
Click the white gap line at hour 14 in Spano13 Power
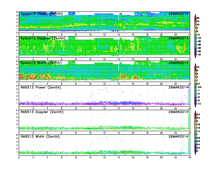click(119, 18)
